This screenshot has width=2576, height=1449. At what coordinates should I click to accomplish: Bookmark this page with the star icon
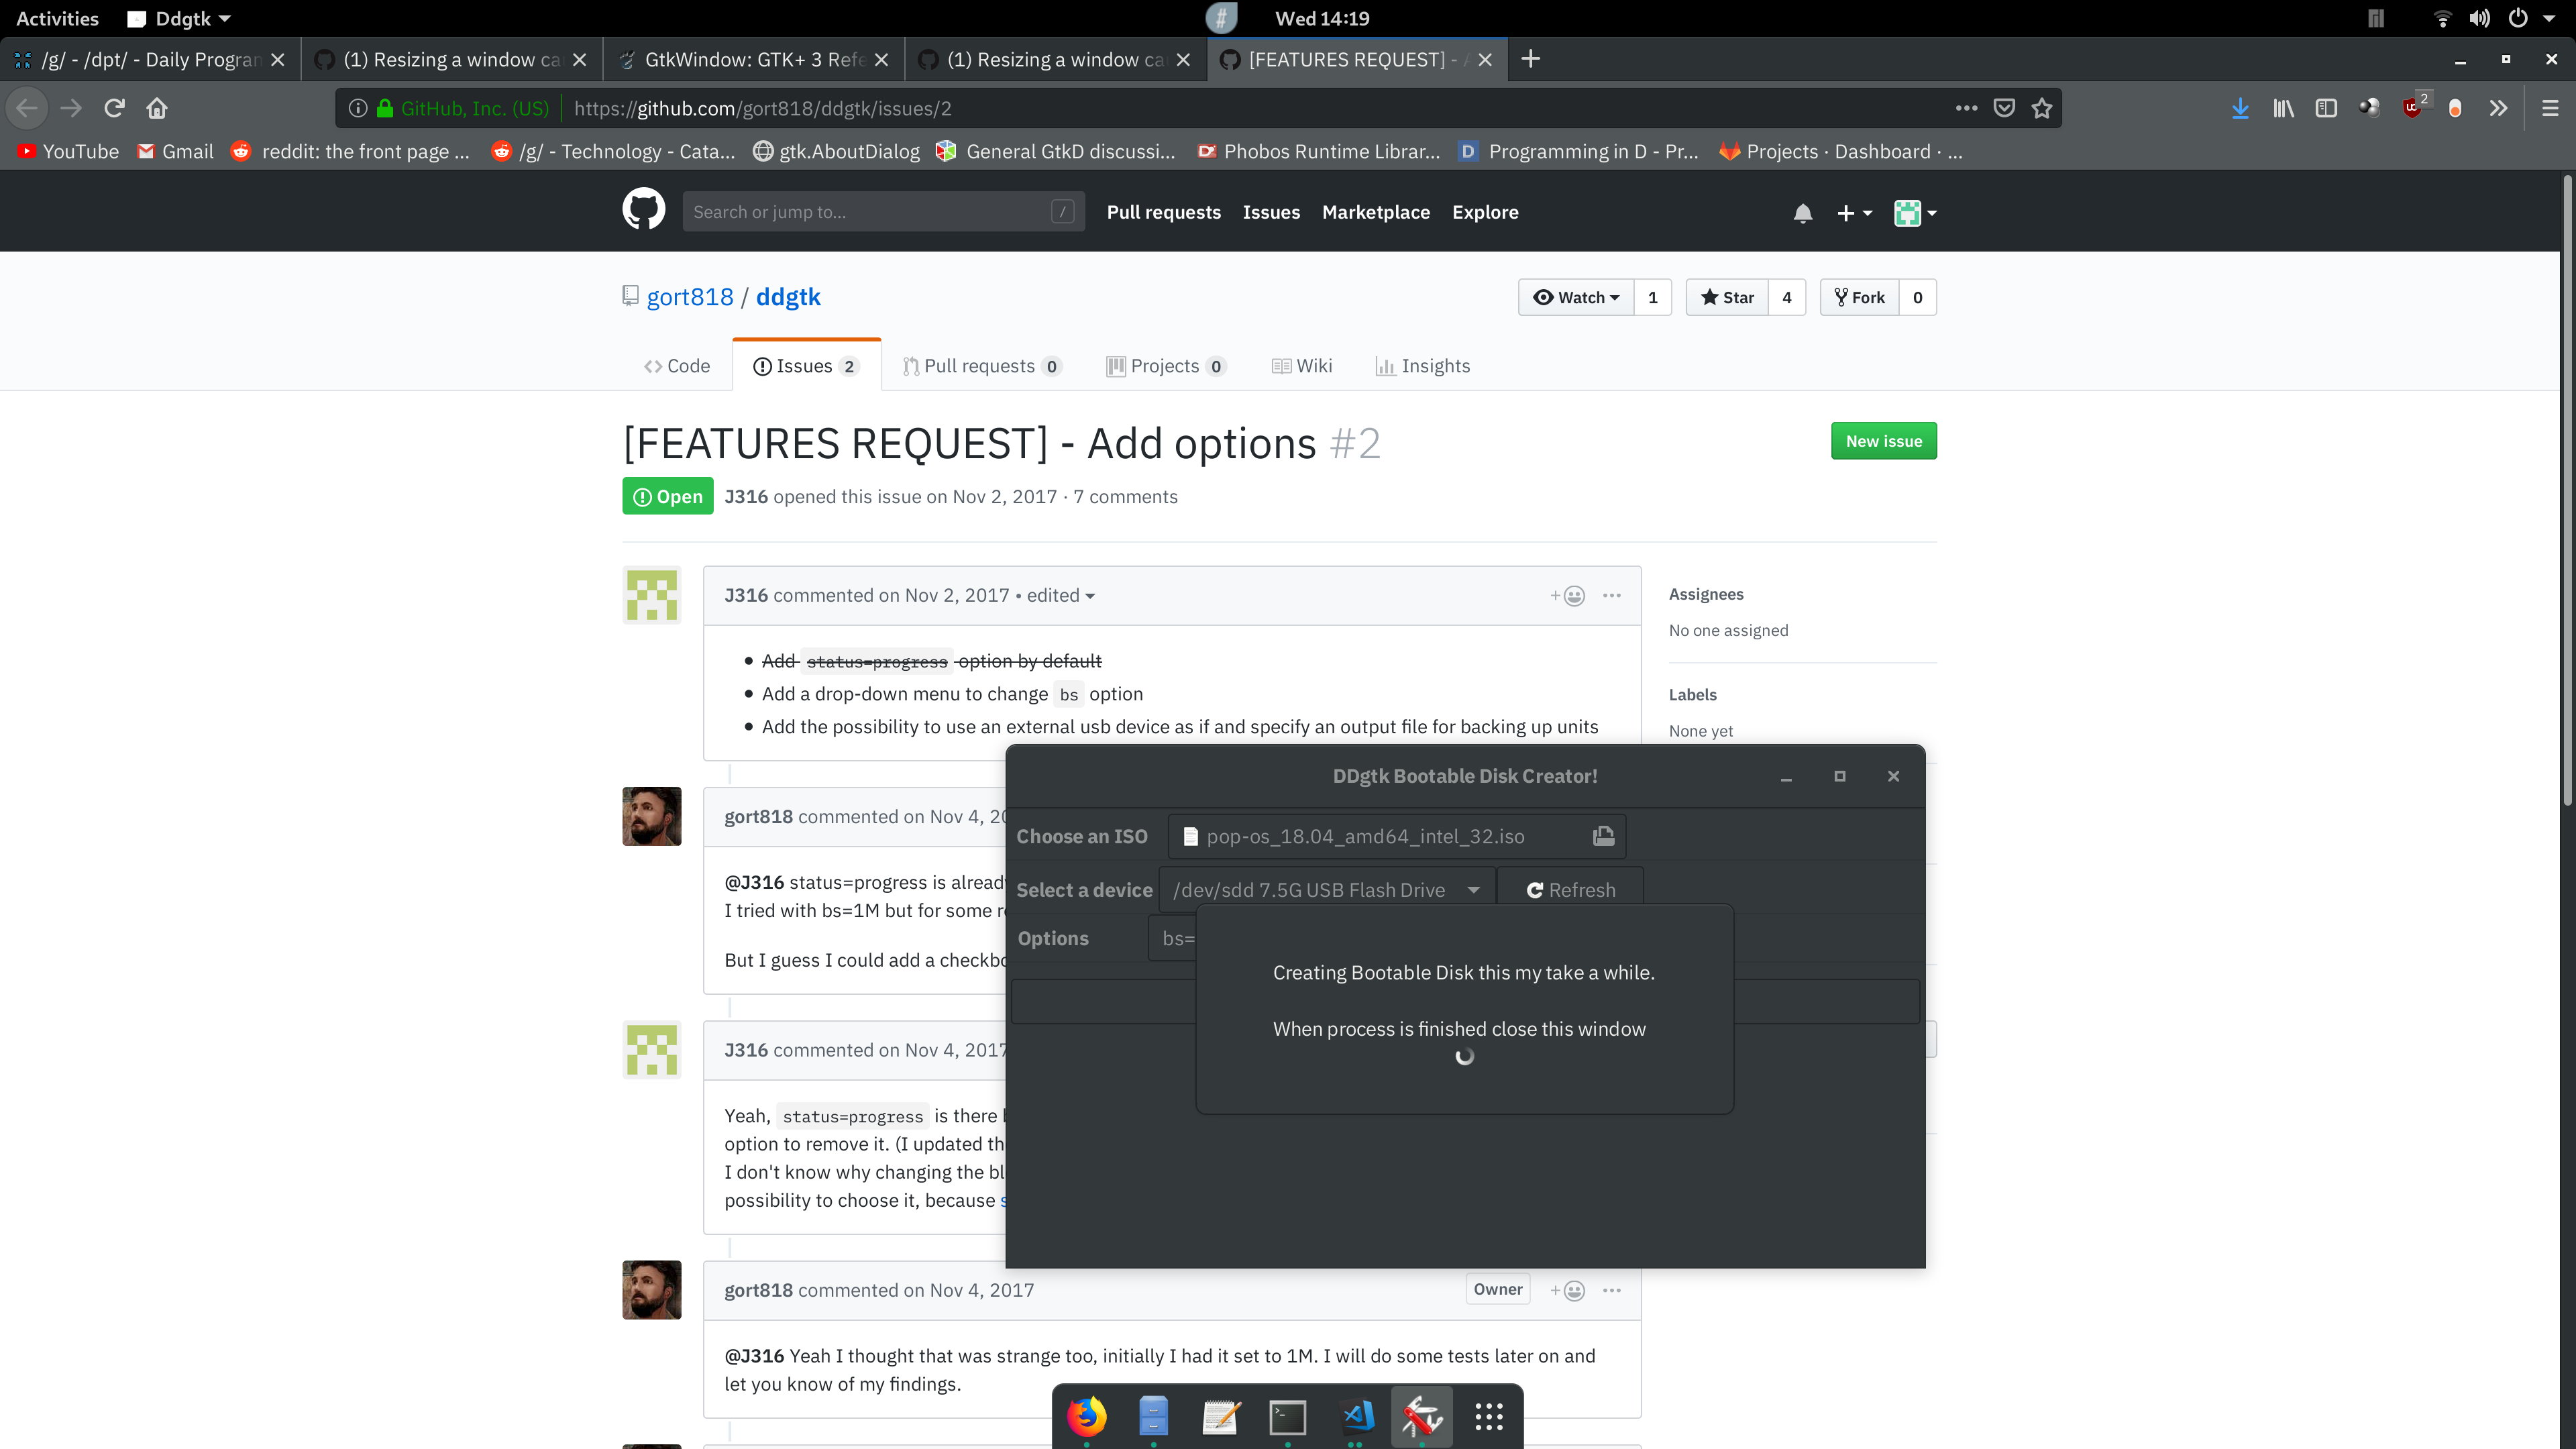[x=2042, y=108]
